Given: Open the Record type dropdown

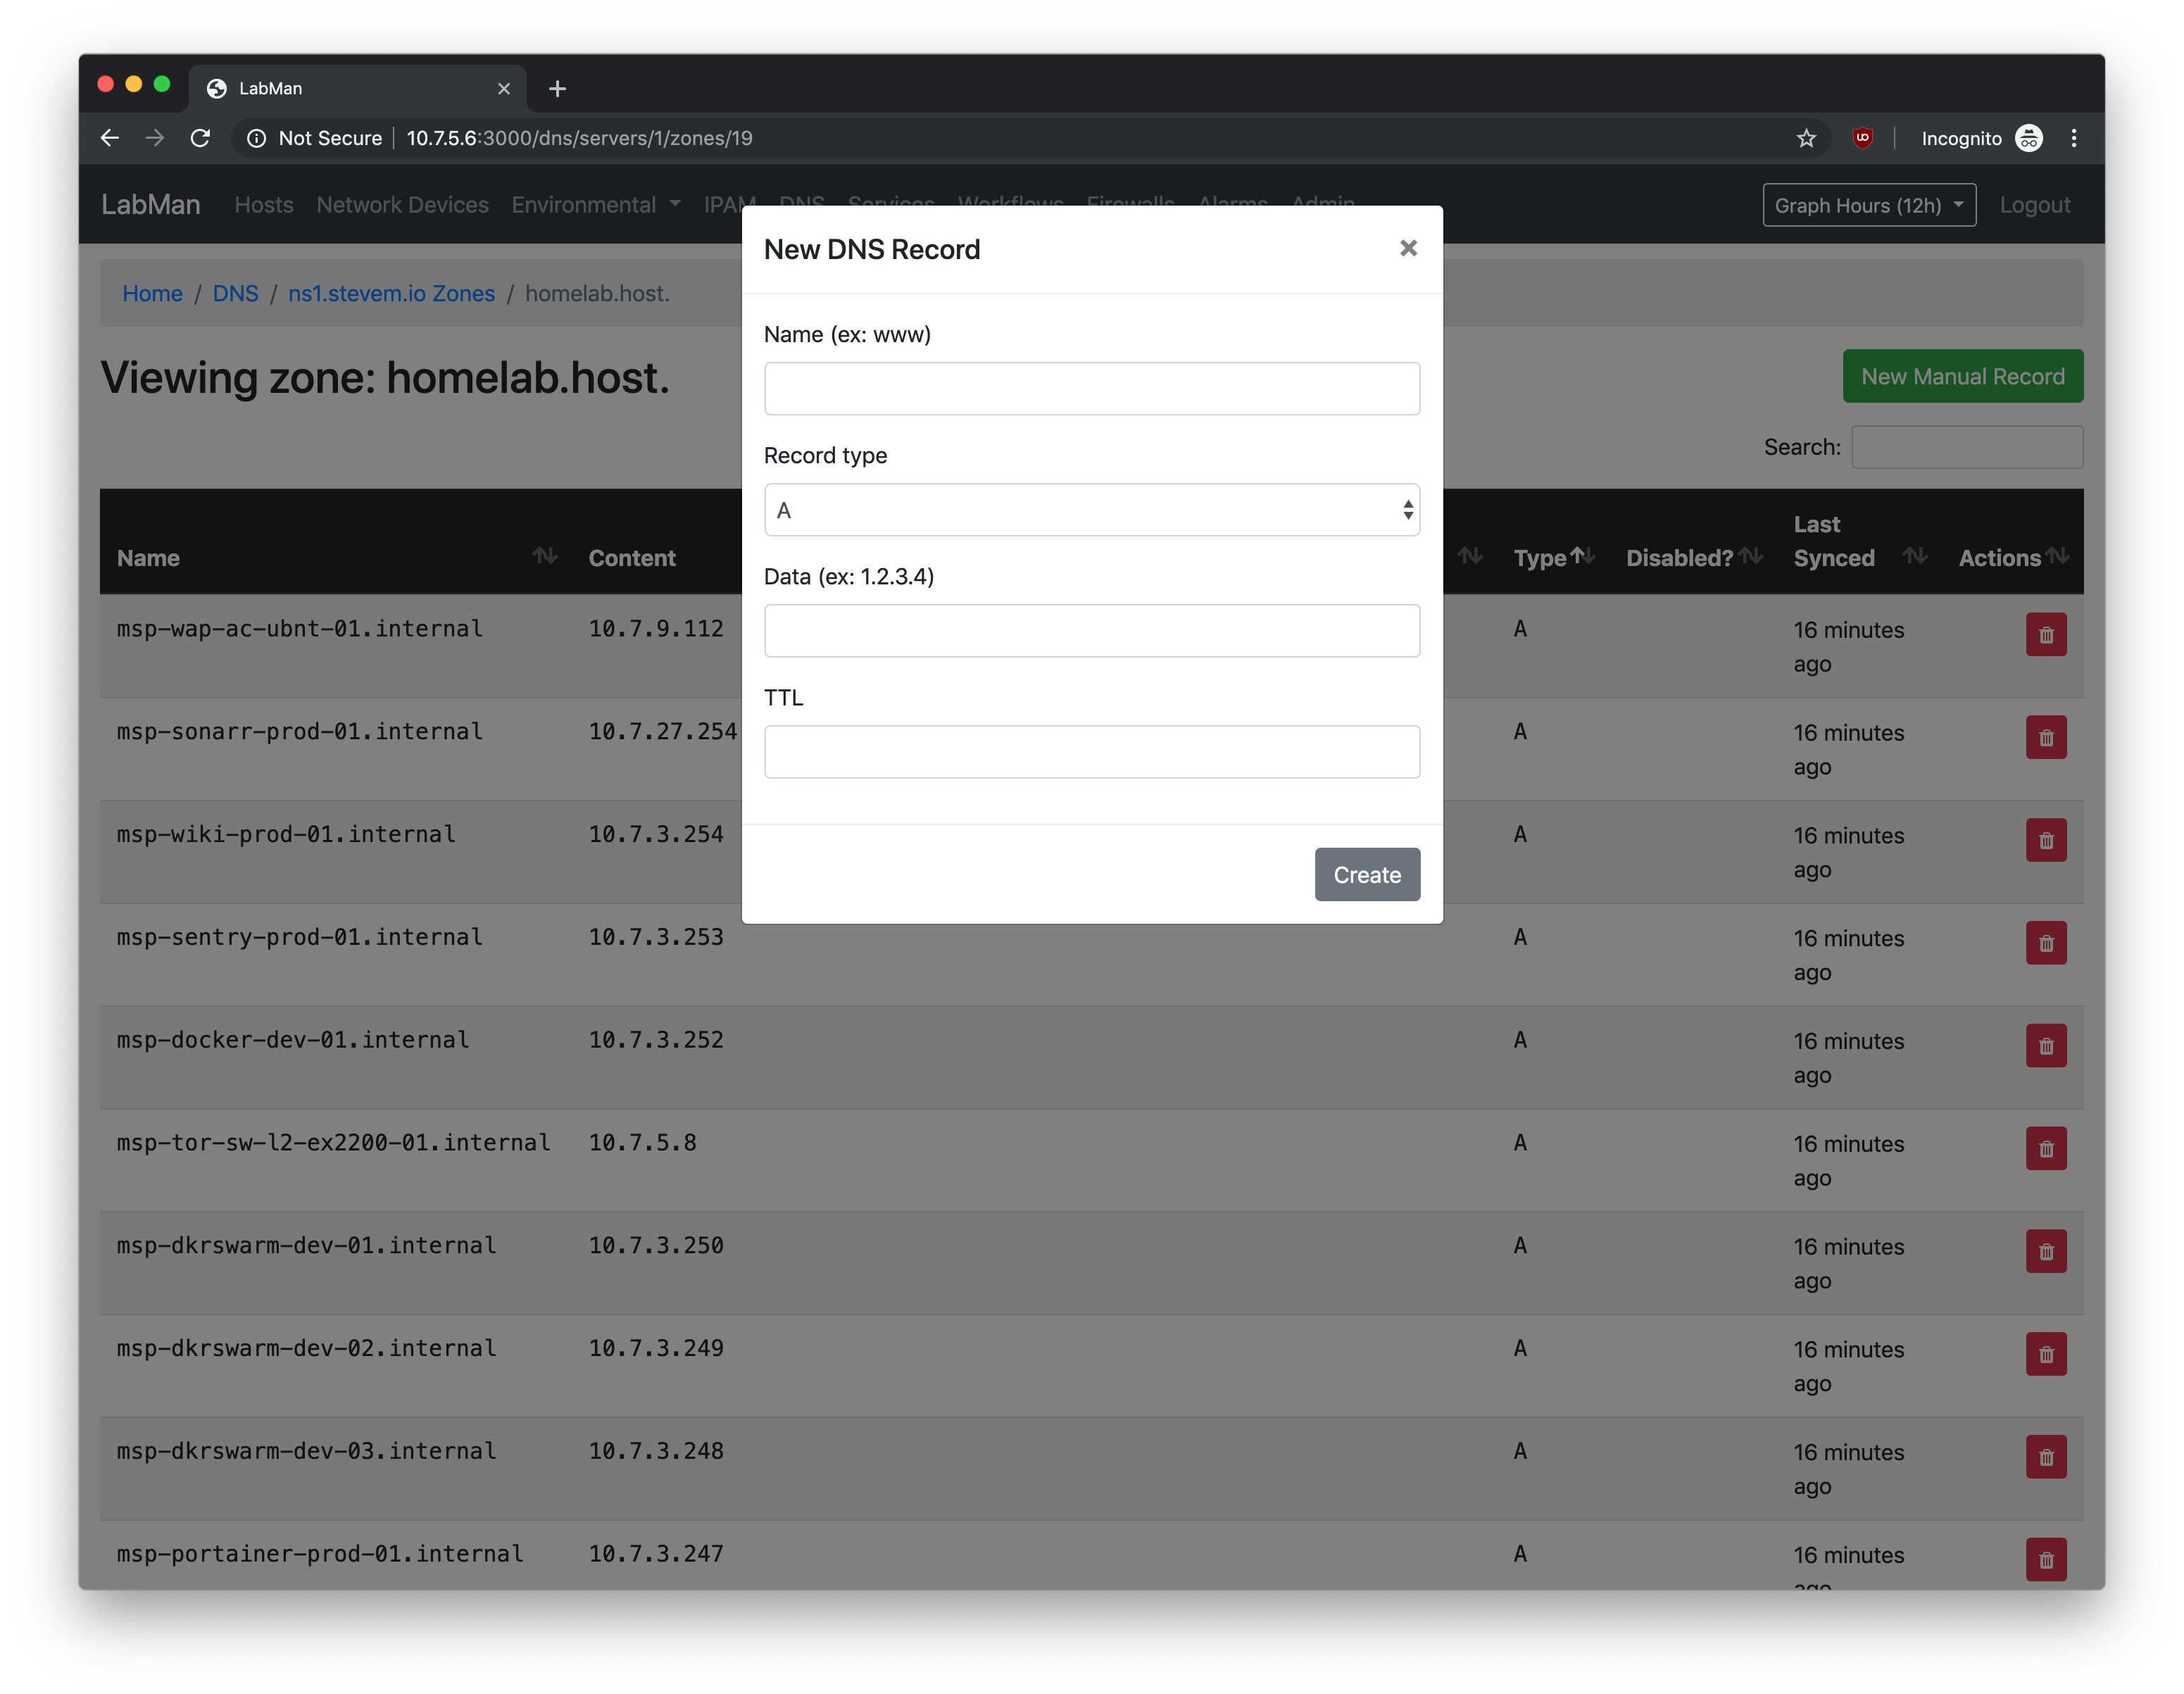Looking at the screenshot, I should [x=1091, y=510].
